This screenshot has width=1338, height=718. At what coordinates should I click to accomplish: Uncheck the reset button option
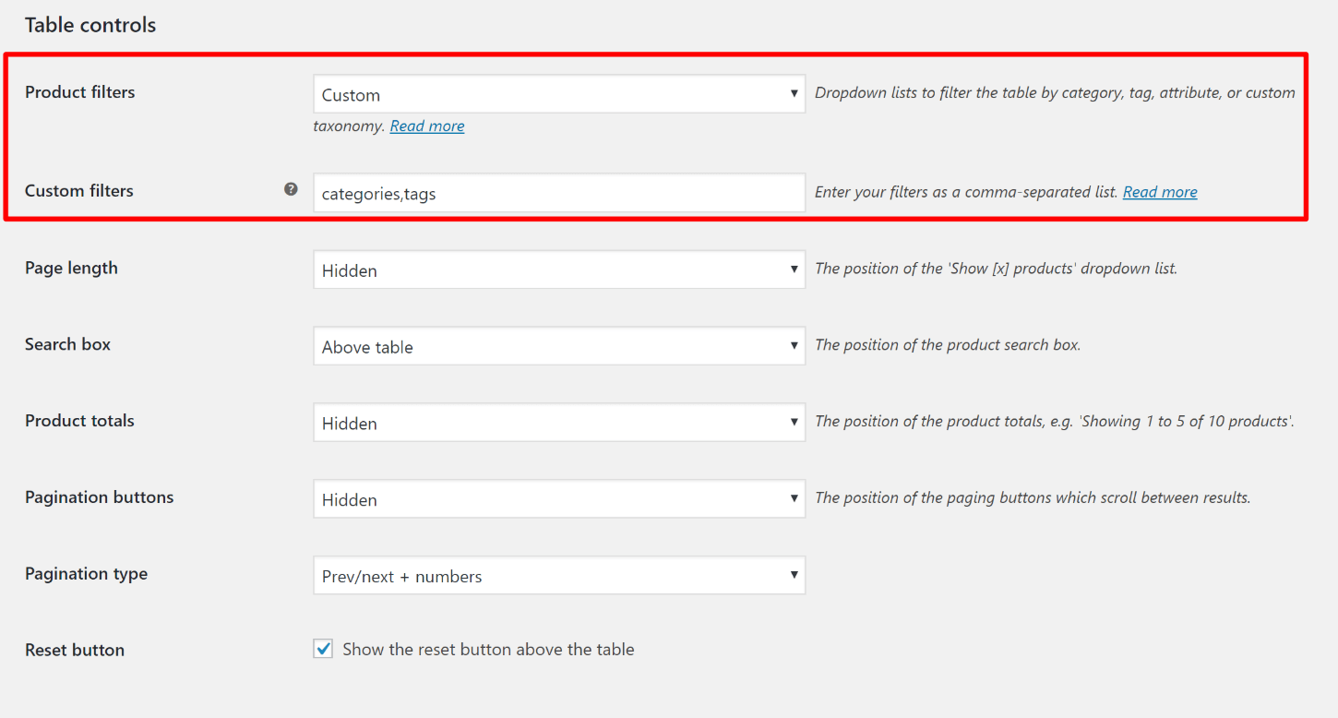[323, 649]
